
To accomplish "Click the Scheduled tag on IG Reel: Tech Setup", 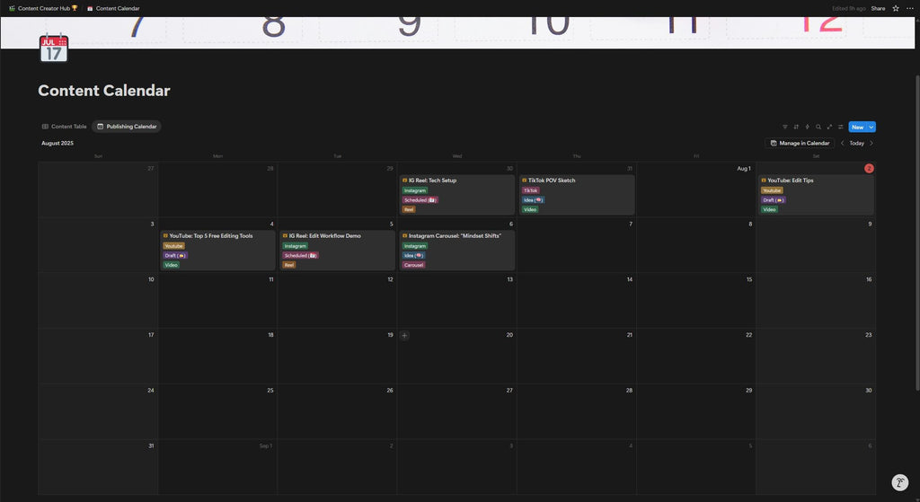I will click(420, 200).
